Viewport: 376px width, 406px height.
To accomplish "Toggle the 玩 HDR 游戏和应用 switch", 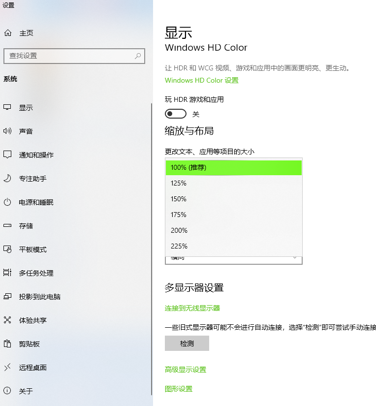I will coord(176,114).
